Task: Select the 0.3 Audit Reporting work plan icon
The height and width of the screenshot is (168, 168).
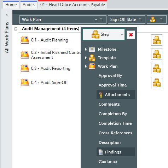Action: [25, 68]
